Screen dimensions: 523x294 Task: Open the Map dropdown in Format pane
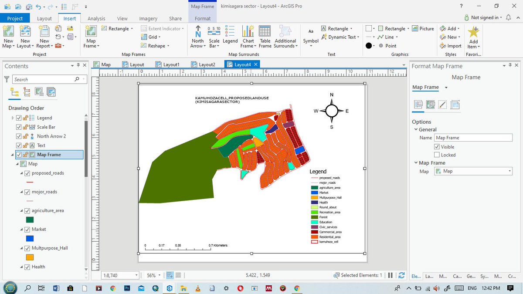click(473, 171)
